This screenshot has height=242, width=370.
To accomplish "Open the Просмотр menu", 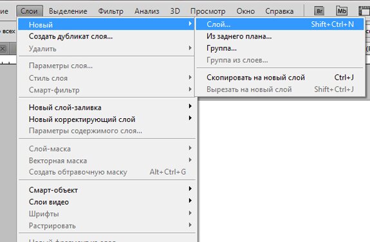I will coord(208,11).
